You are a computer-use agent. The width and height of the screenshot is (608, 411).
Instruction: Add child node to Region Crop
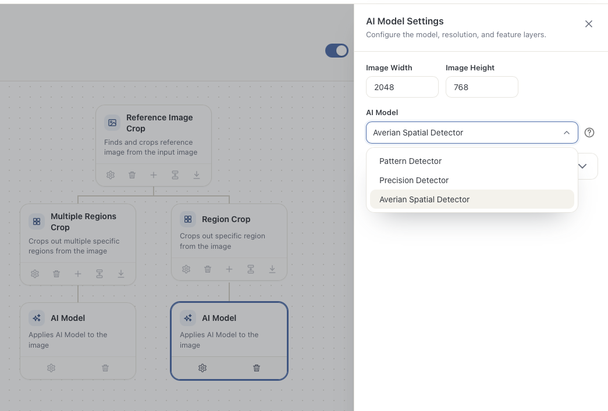(229, 269)
